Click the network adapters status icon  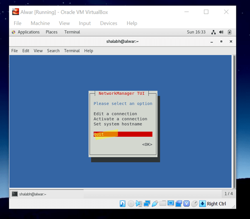(147, 204)
